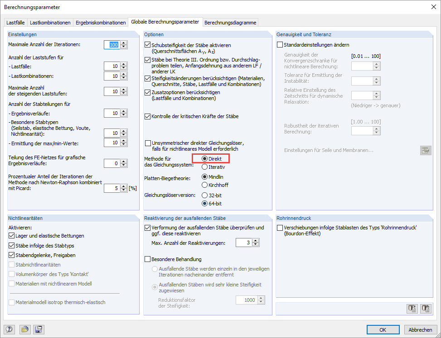Toggle Stäbe infolge des Stabtyps checkbox
This screenshot has width=441, height=338.
pyautogui.click(x=11, y=246)
